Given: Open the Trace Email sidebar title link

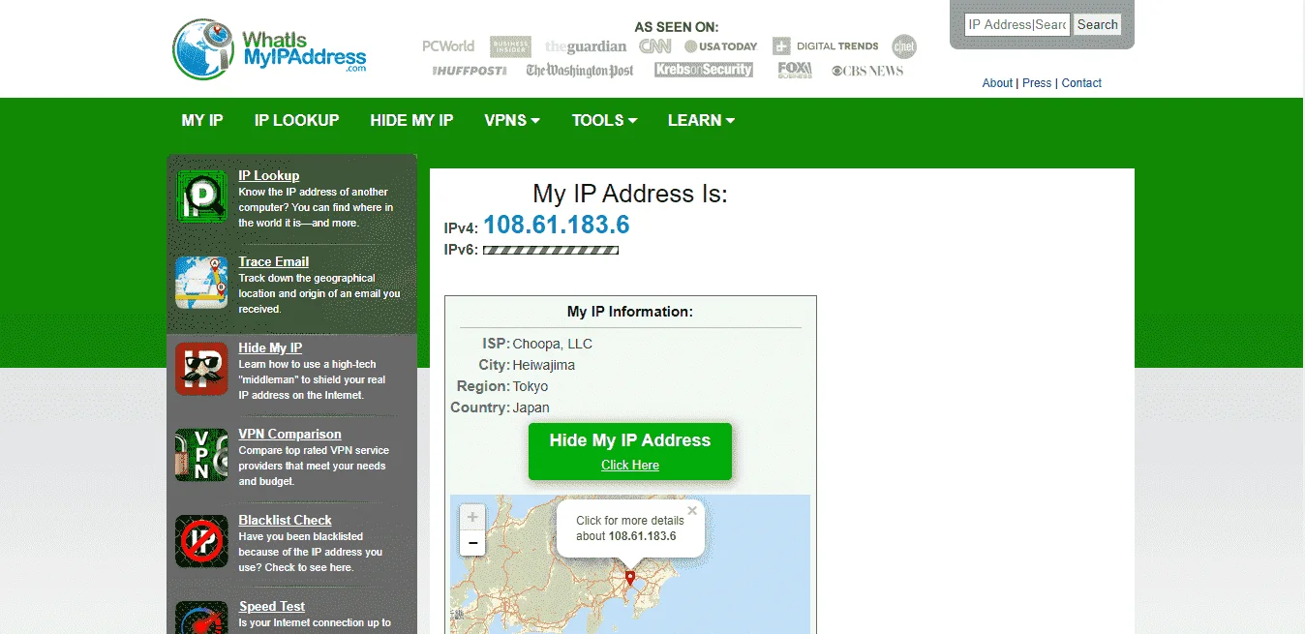Looking at the screenshot, I should (x=274, y=261).
